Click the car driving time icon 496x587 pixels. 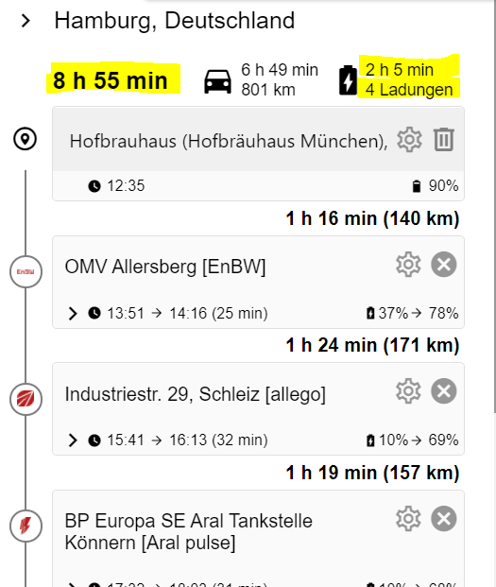tap(217, 81)
